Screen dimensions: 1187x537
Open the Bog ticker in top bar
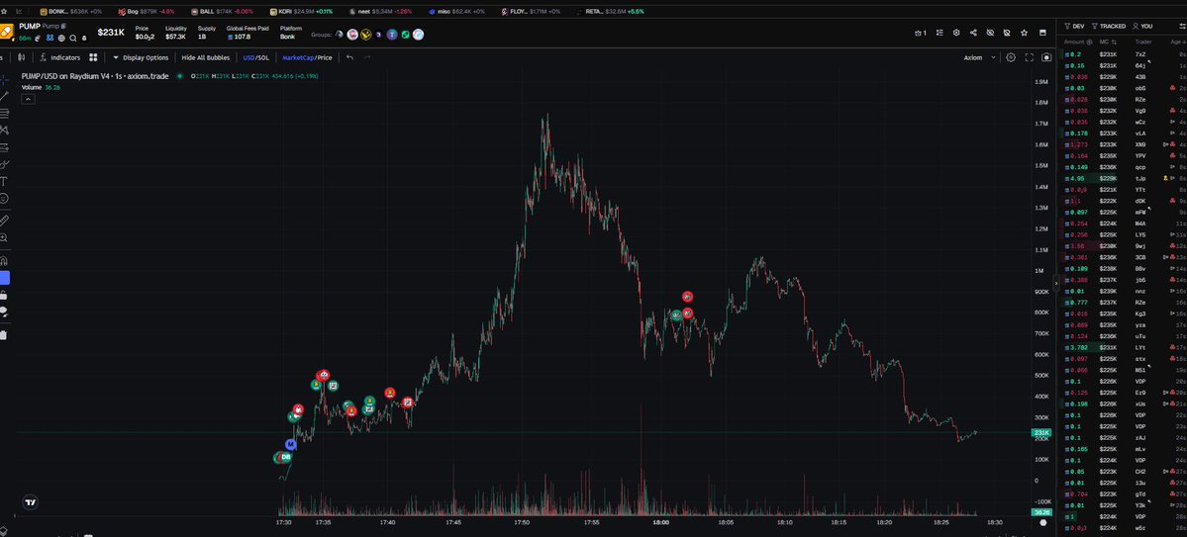tap(147, 11)
